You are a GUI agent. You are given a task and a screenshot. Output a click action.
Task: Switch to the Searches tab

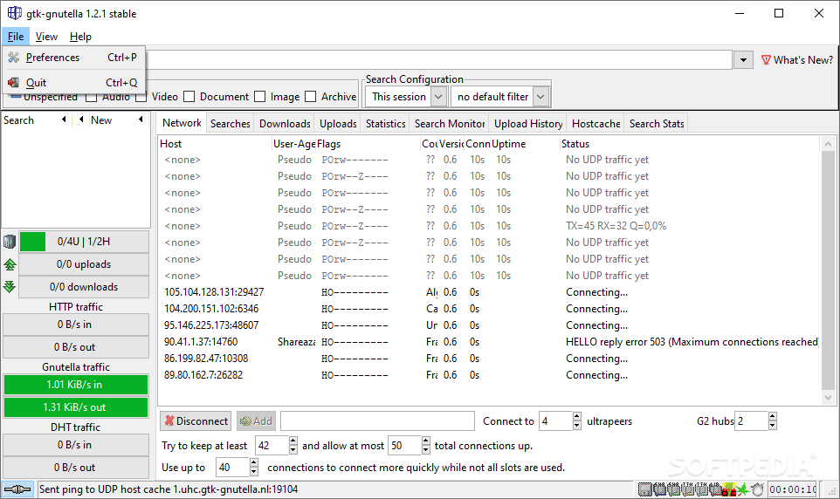(x=230, y=124)
